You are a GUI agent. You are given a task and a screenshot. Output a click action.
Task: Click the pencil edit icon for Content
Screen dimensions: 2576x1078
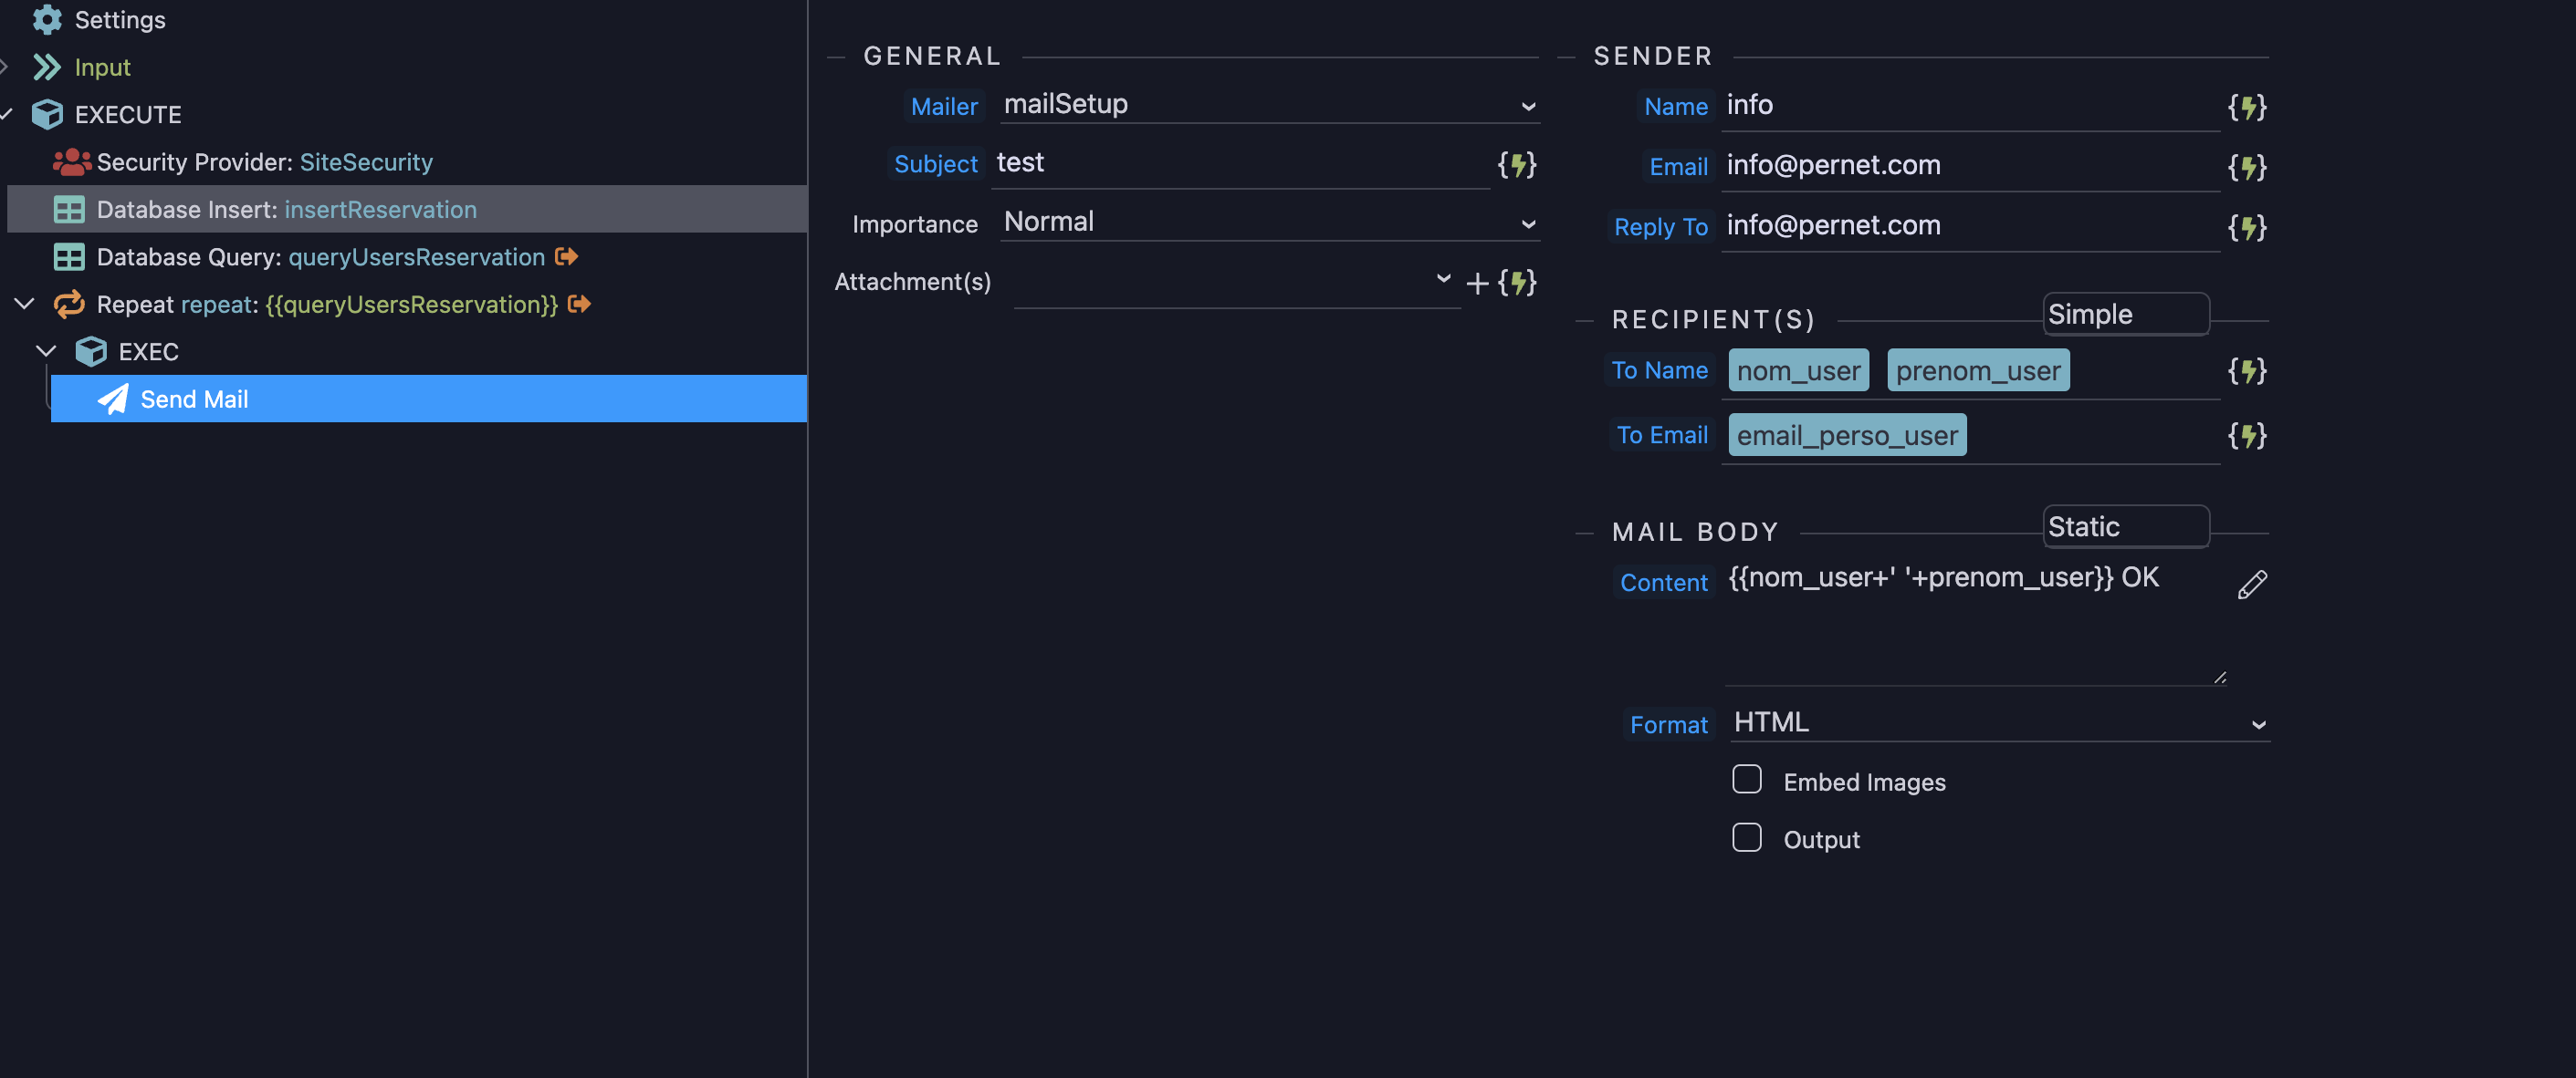pyautogui.click(x=2251, y=585)
